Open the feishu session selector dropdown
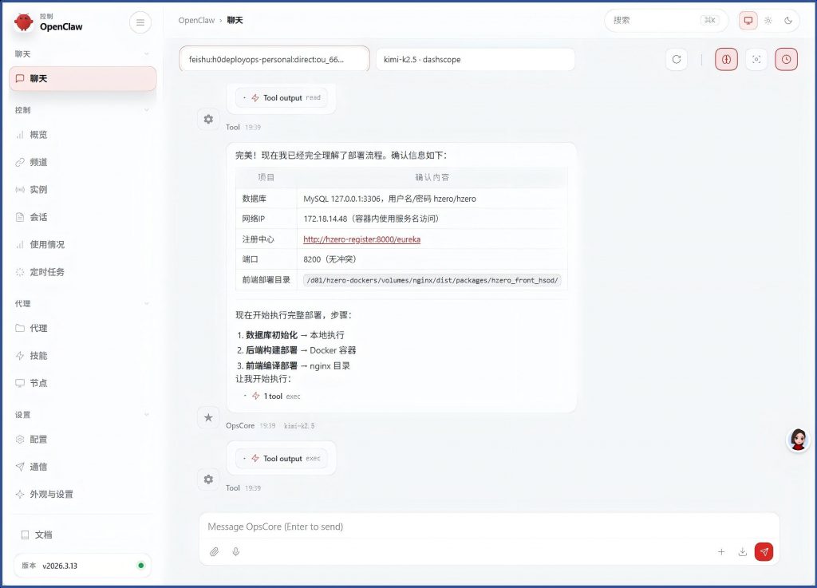 [x=274, y=59]
